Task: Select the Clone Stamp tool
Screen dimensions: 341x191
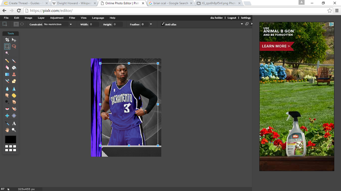Action: (x=14, y=74)
